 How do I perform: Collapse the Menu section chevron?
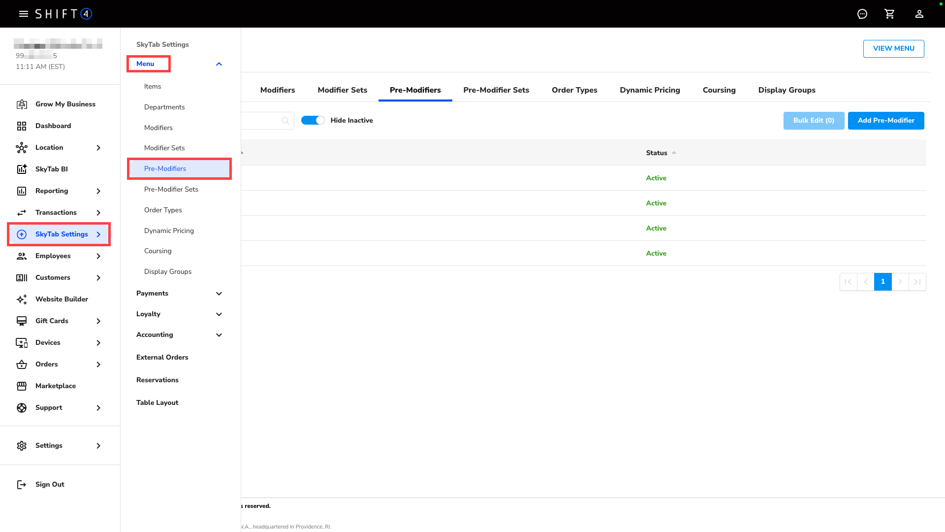tap(219, 64)
